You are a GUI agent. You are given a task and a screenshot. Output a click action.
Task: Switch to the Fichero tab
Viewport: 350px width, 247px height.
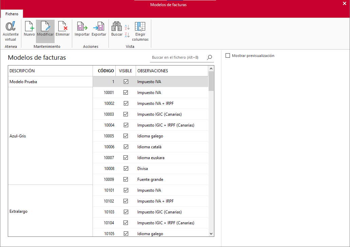click(12, 14)
